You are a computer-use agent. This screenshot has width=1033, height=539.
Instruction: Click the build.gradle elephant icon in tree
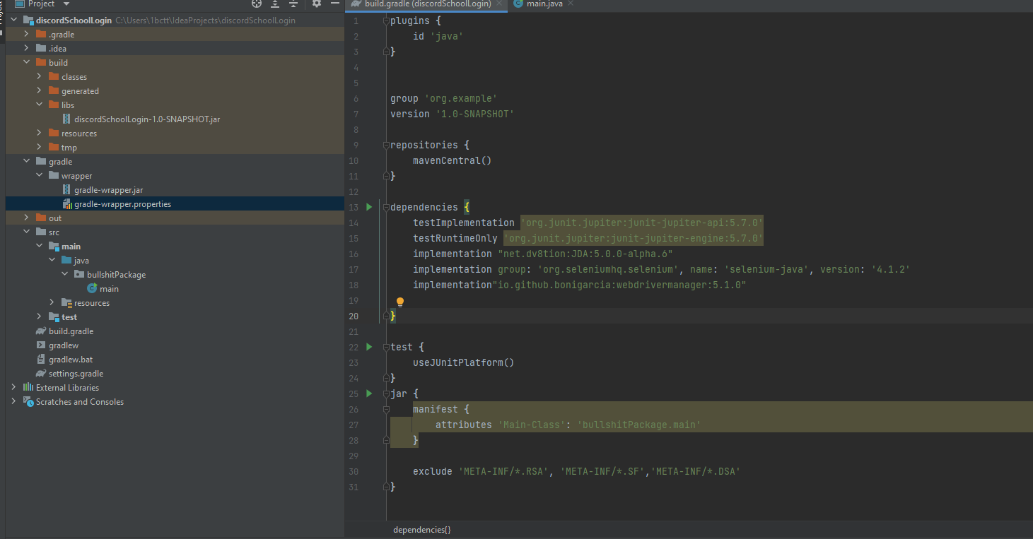click(x=41, y=331)
